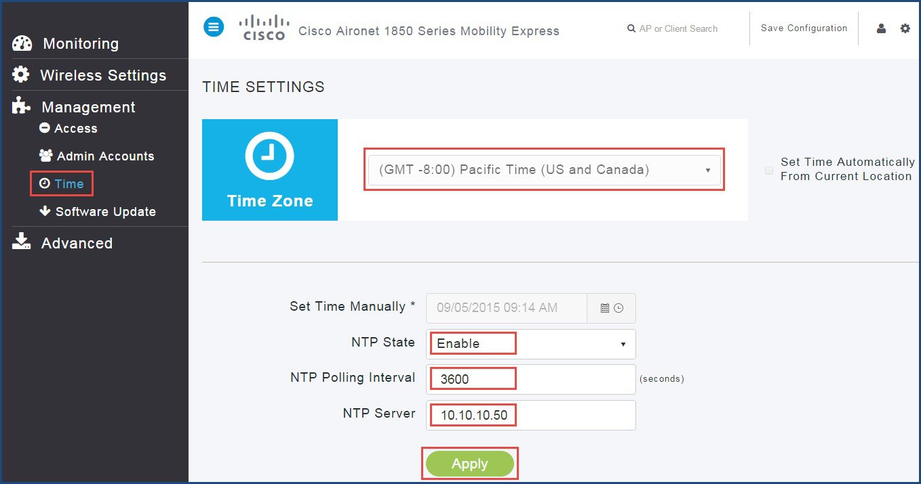Image resolution: width=921 pixels, height=484 pixels.
Task: Open Admin Accounts in the Management menu
Action: point(97,156)
